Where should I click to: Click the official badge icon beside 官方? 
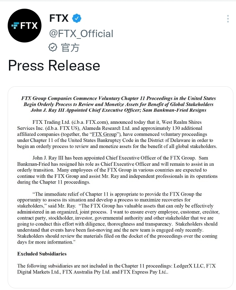(x=53, y=47)
